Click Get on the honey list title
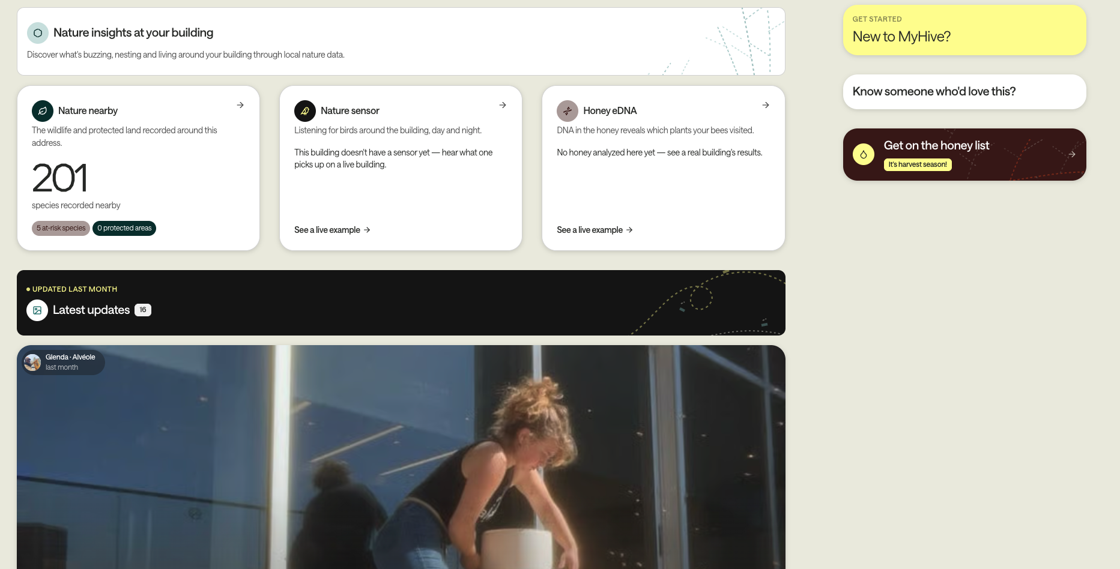This screenshot has height=569, width=1120. 936,145
